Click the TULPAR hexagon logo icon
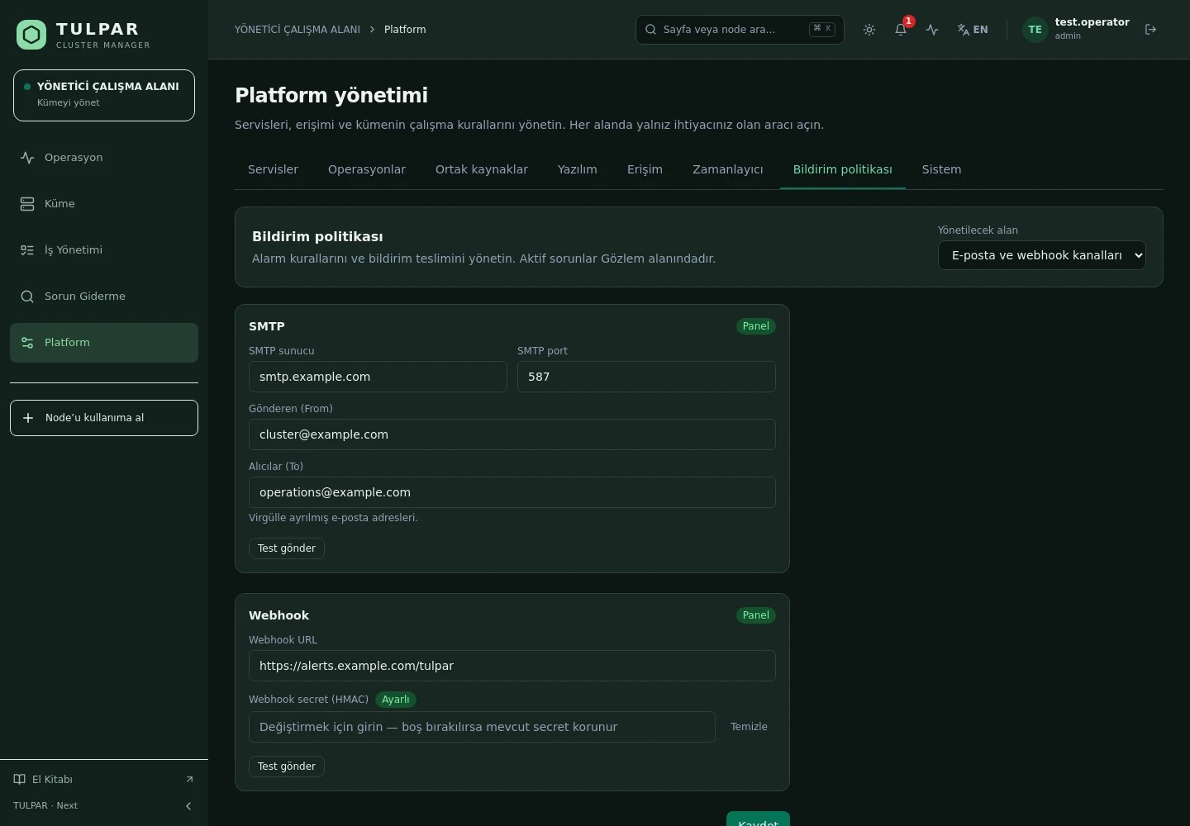 tap(31, 35)
